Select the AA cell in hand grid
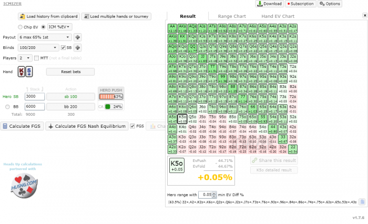 [172, 28]
